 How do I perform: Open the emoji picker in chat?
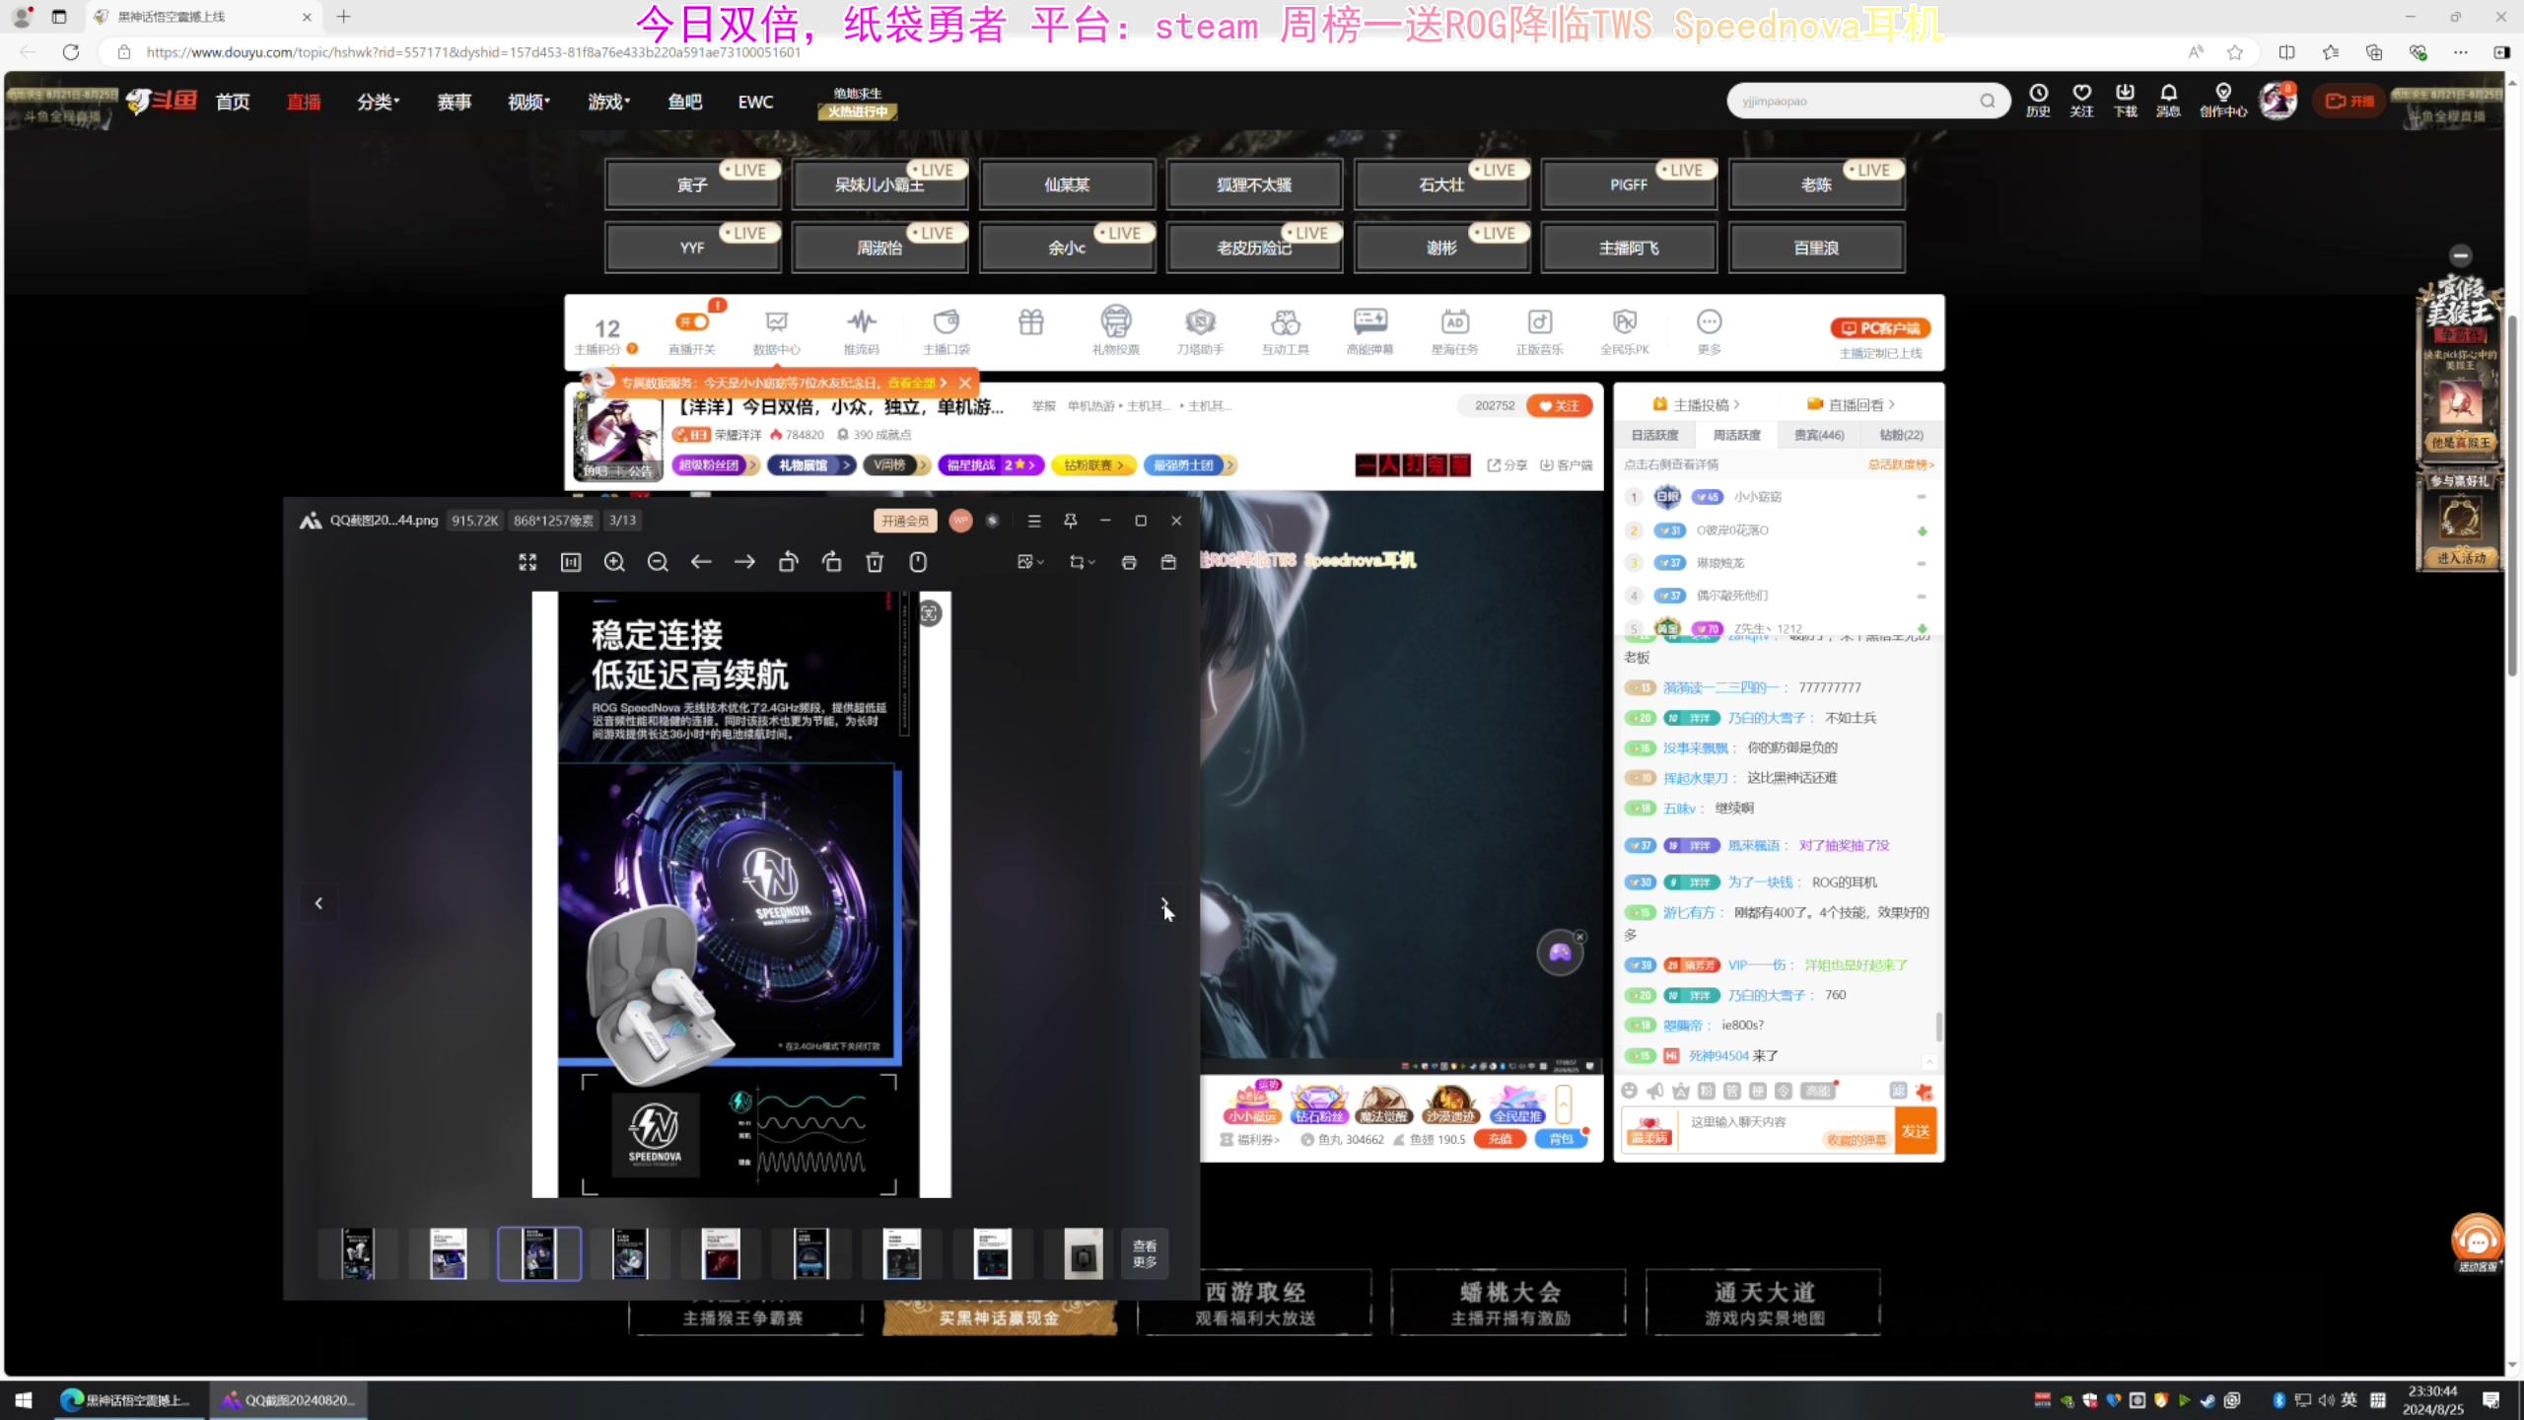[x=1630, y=1091]
